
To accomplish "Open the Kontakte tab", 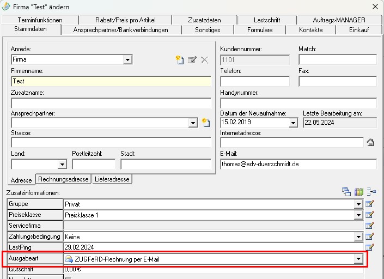I will tap(311, 30).
